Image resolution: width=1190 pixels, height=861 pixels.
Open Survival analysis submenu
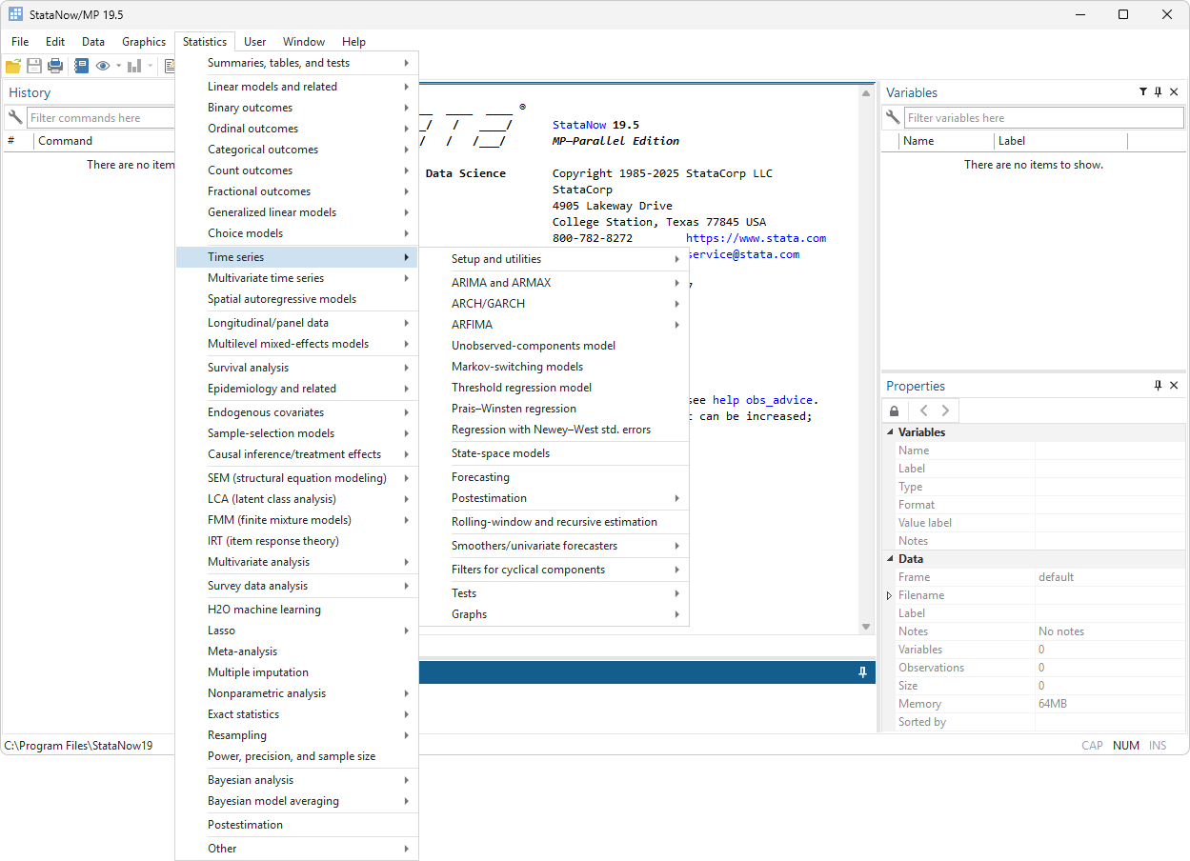tap(297, 368)
